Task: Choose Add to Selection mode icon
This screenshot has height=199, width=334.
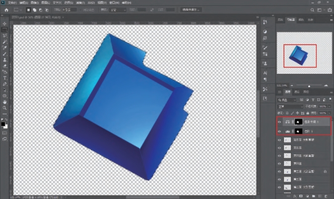Action: 35,10
